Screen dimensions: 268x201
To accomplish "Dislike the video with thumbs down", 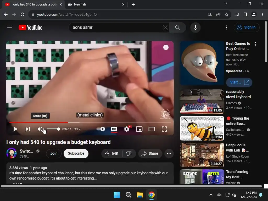I will click(x=129, y=153).
